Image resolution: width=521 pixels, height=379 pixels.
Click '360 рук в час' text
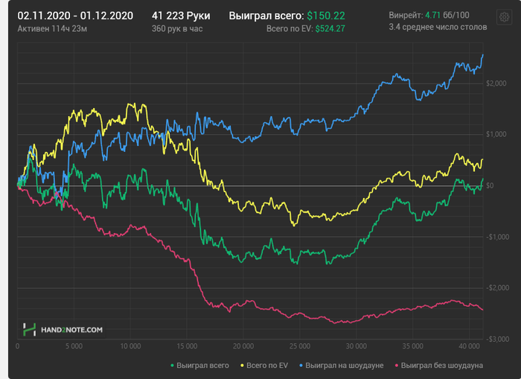click(x=177, y=29)
